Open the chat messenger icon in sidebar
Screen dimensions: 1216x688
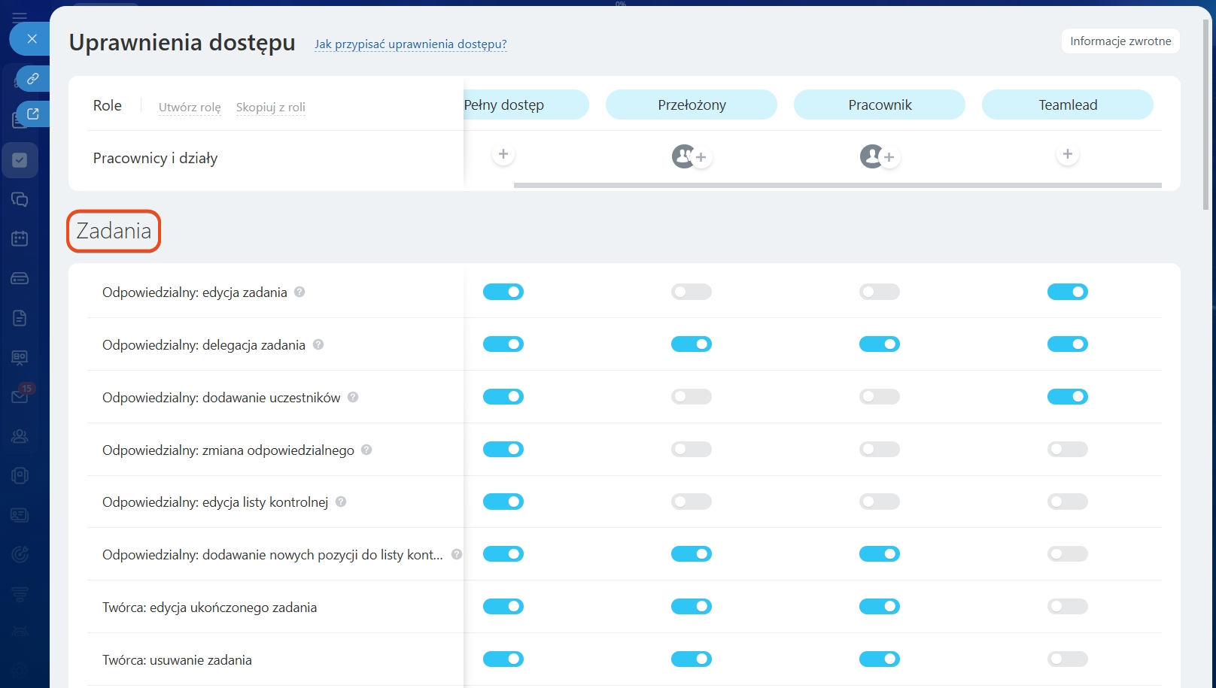[20, 199]
